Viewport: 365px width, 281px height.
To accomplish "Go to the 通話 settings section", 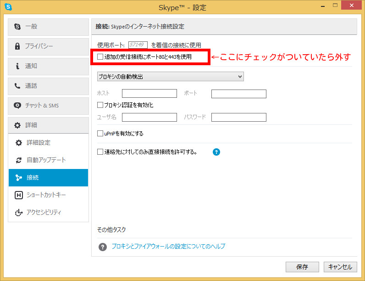I will 49,86.
